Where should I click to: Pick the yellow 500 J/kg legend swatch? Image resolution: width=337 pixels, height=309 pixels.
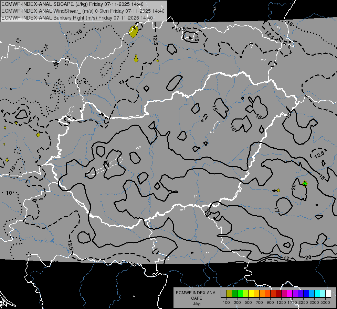coord(251,294)
